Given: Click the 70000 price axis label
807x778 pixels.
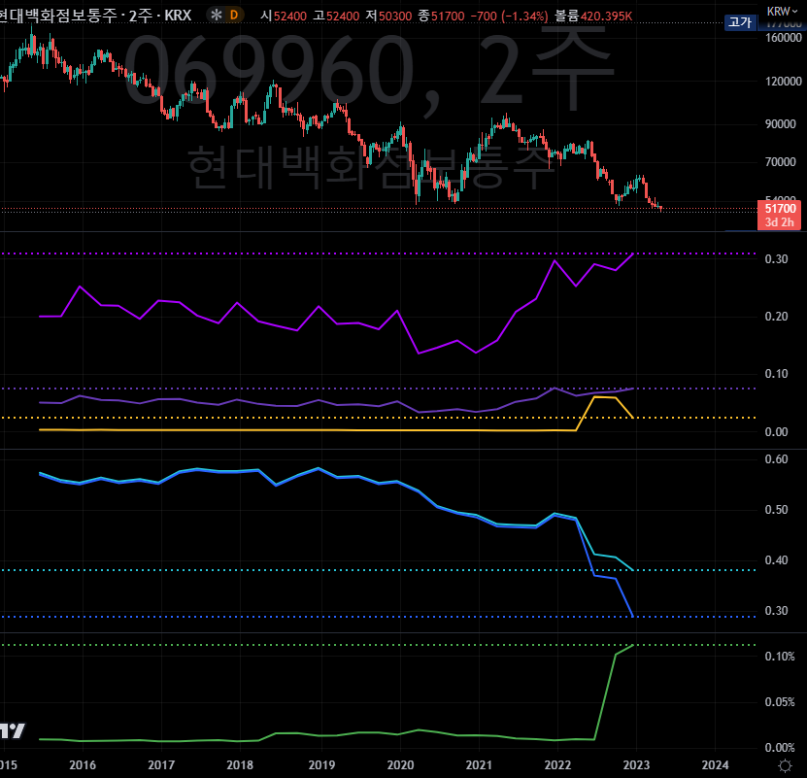Looking at the screenshot, I should [x=780, y=161].
